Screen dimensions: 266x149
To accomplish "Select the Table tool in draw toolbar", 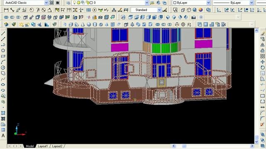I will pos(3,130).
